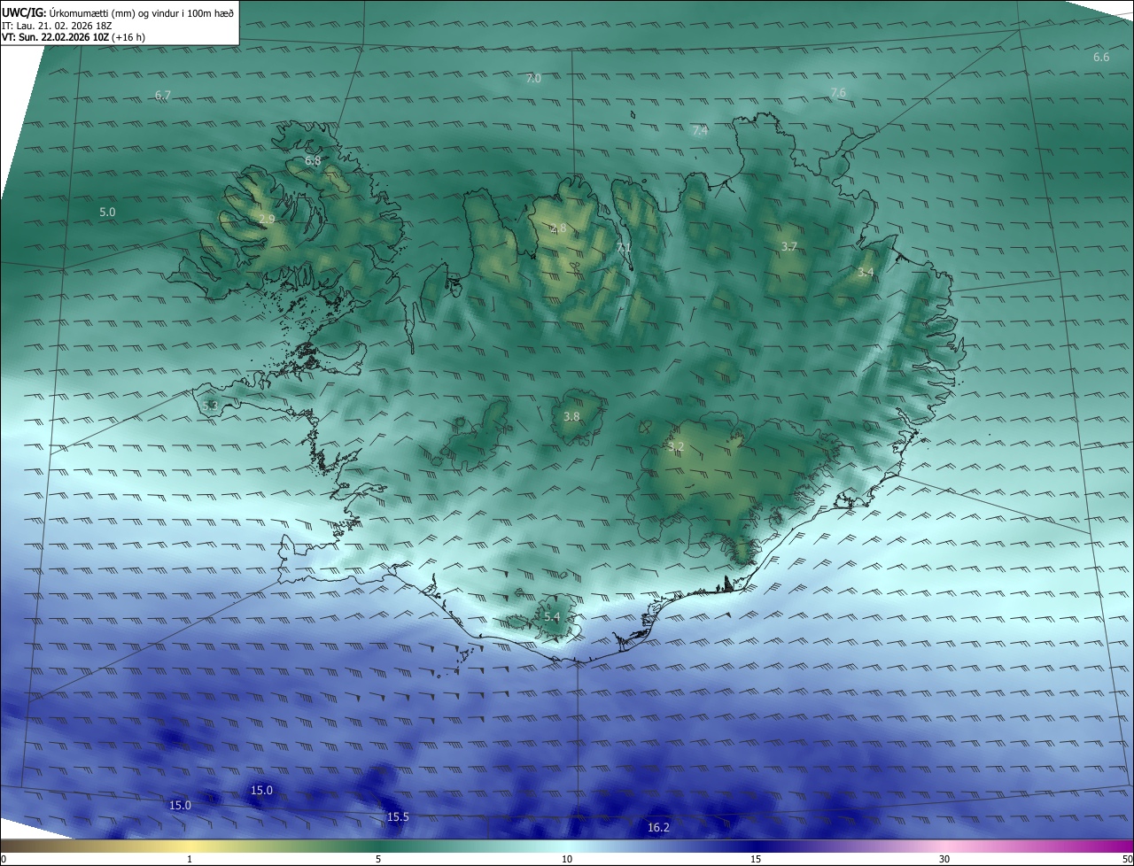Select the 7.0 value label

pyautogui.click(x=533, y=79)
